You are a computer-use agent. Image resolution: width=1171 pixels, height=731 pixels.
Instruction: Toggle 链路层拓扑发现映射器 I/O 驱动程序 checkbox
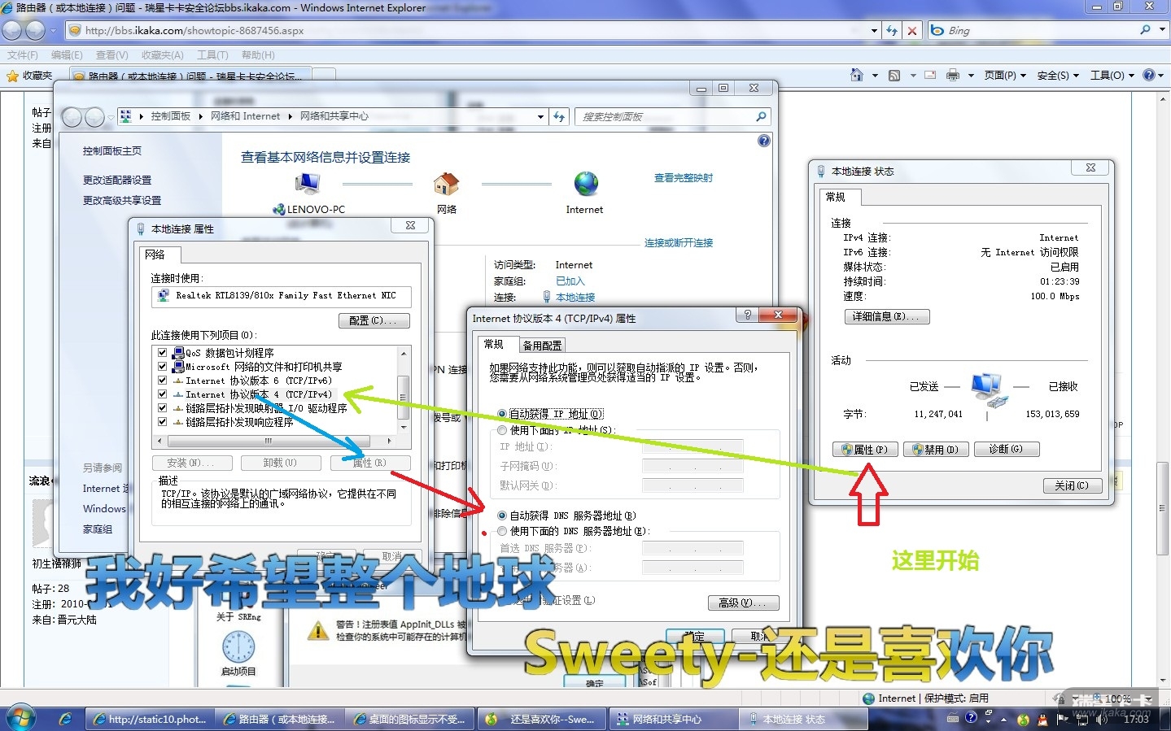(x=163, y=408)
